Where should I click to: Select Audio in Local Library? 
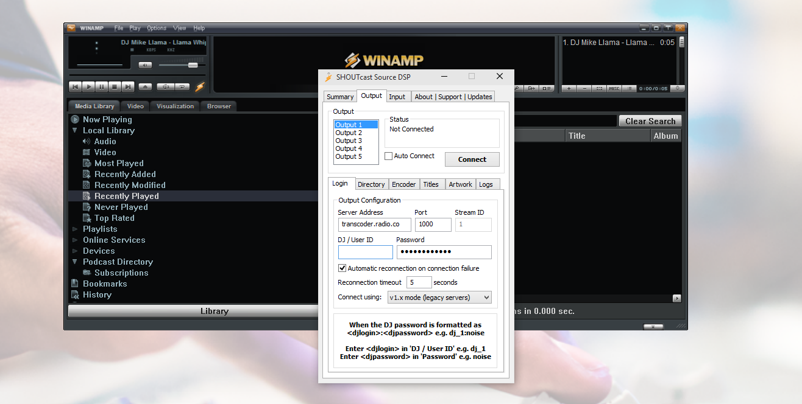pos(105,141)
